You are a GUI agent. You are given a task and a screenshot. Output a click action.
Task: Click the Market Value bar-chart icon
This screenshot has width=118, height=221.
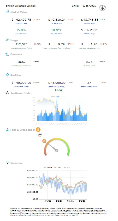[7, 11]
